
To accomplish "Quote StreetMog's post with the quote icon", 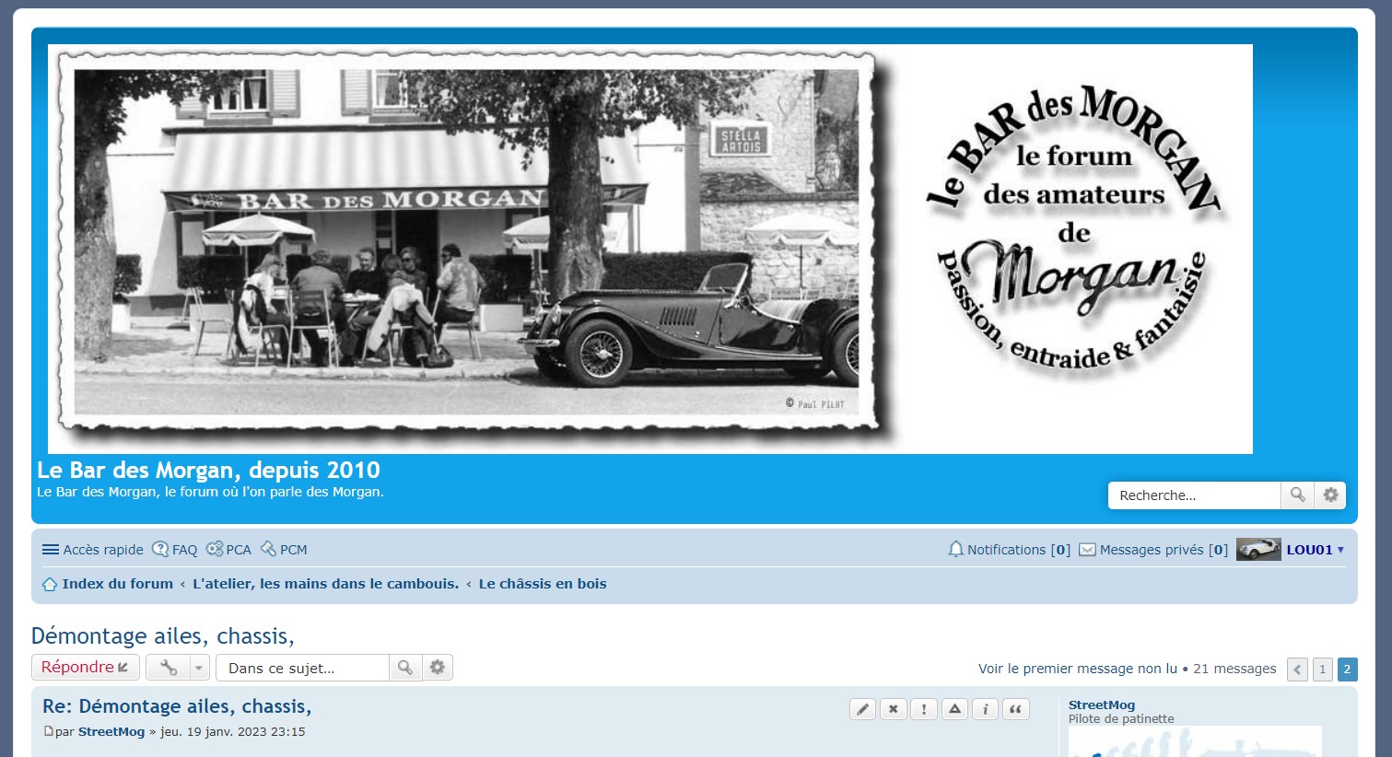I will (1015, 709).
